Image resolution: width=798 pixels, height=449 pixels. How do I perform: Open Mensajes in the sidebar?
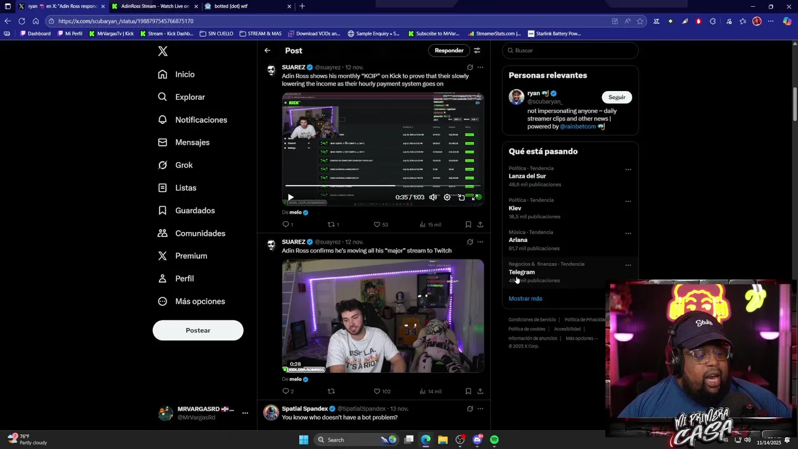(184, 142)
